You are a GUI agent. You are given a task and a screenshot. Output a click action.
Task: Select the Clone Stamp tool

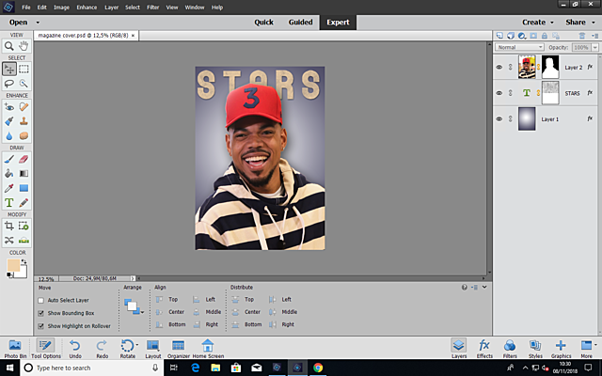click(24, 121)
